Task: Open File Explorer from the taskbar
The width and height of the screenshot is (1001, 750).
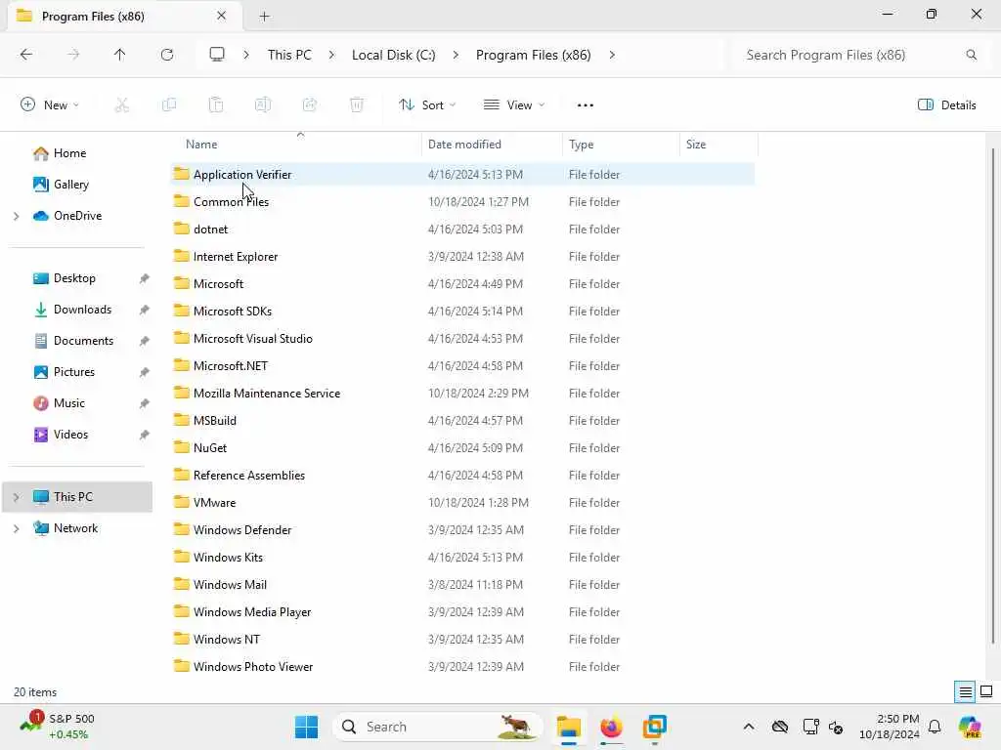Action: pos(568,727)
